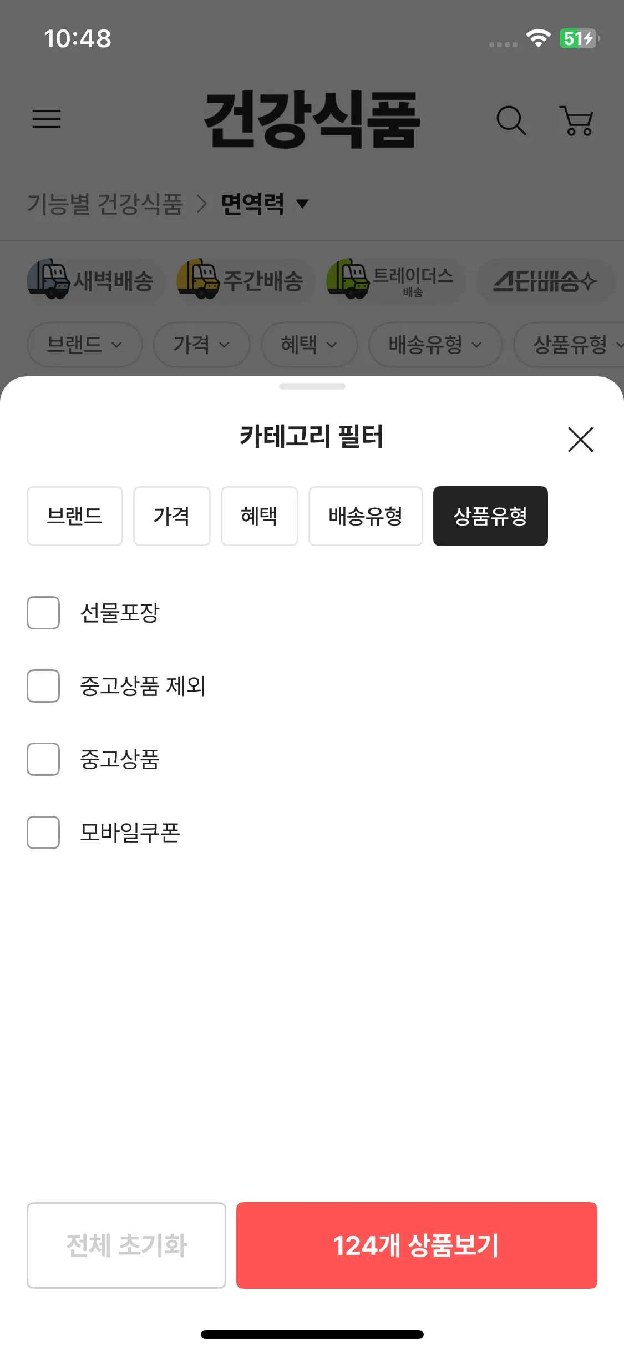Expand the 배송유형 dropdown chip
The image size is (624, 1352).
[435, 345]
